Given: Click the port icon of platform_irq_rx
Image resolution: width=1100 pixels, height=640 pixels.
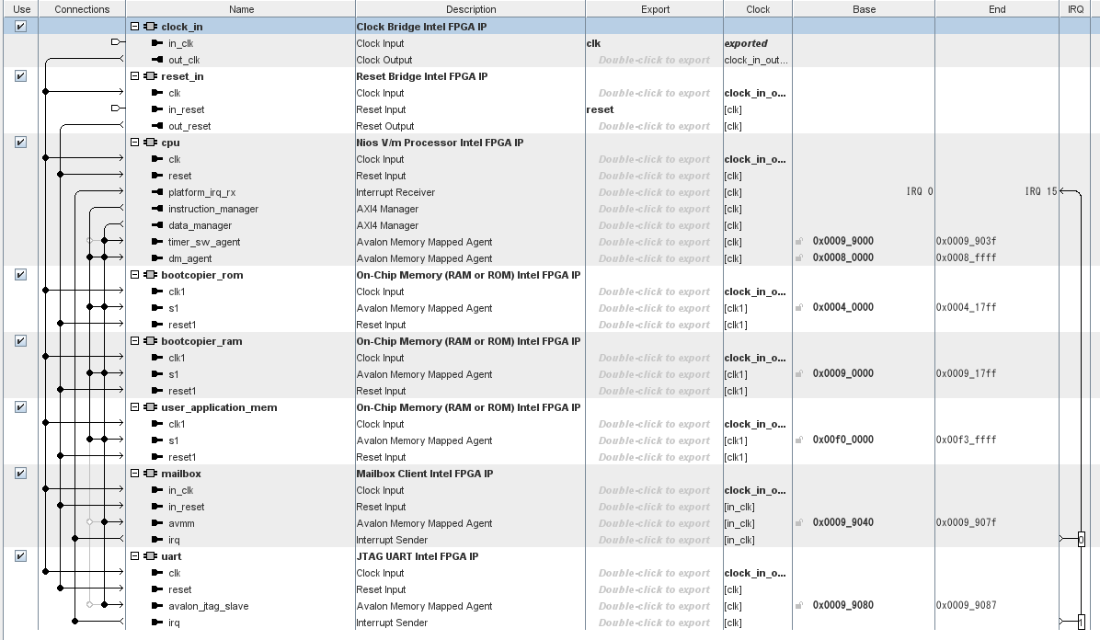Looking at the screenshot, I should (x=158, y=192).
